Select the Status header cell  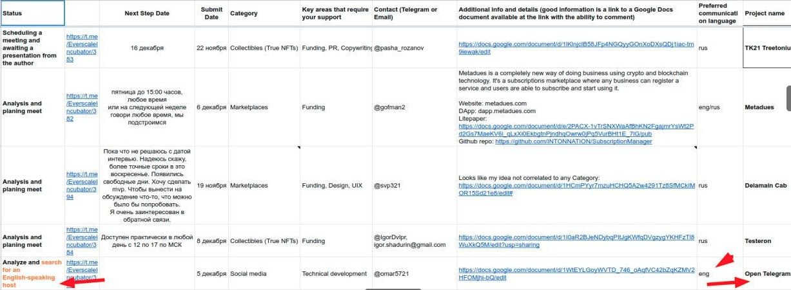pyautogui.click(x=32, y=13)
